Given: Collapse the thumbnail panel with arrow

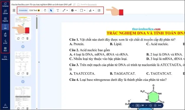Looking at the screenshot, I should coord(39,62).
